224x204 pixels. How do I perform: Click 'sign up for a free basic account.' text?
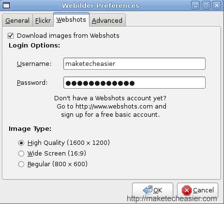point(110,115)
